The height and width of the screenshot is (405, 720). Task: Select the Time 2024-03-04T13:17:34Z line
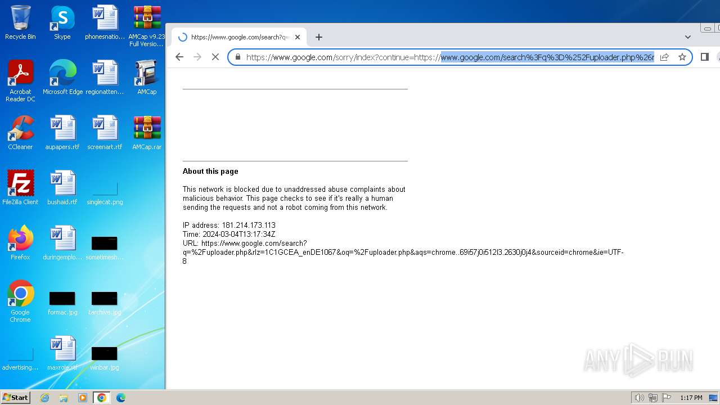coord(229,234)
